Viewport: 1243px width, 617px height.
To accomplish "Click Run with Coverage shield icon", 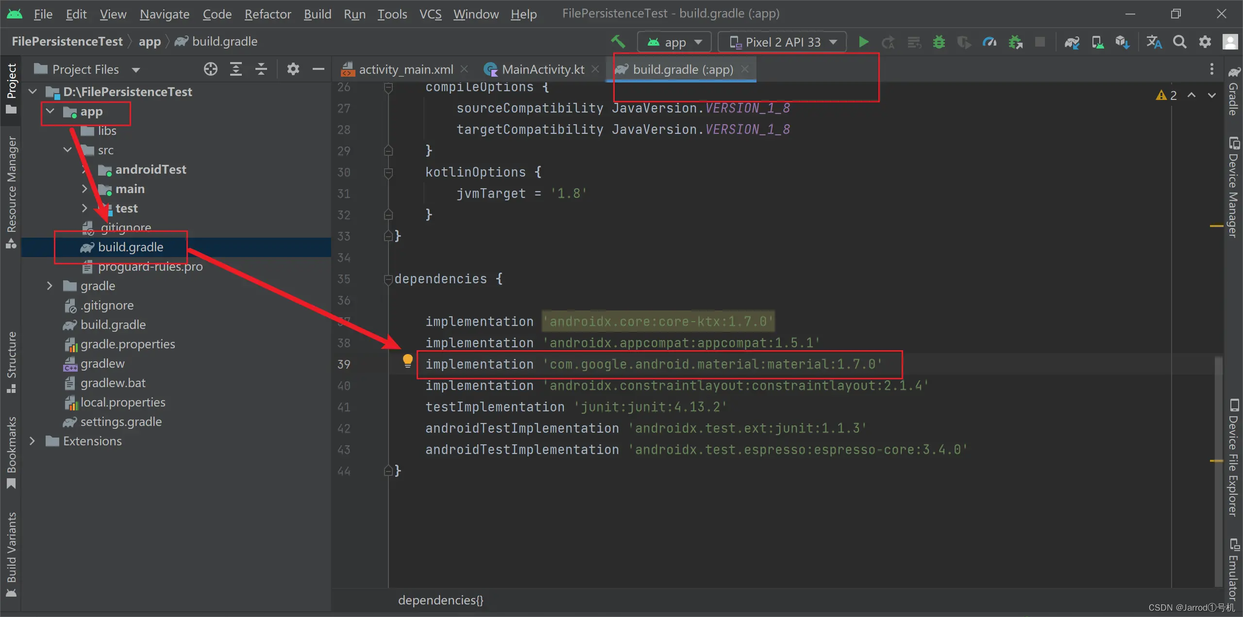I will pos(964,42).
